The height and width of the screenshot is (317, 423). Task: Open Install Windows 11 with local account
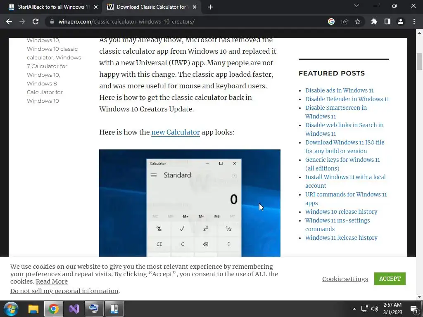(x=345, y=181)
